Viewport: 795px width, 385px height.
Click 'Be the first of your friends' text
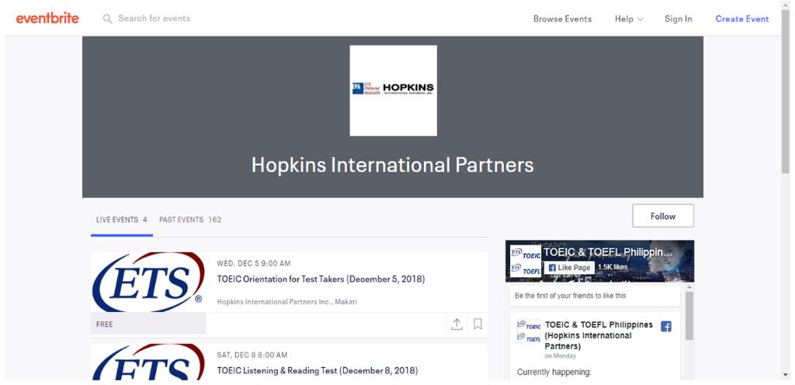[571, 296]
